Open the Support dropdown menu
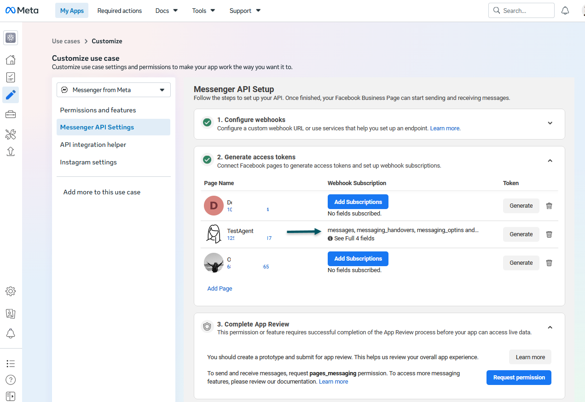The width and height of the screenshot is (585, 402). pos(245,11)
